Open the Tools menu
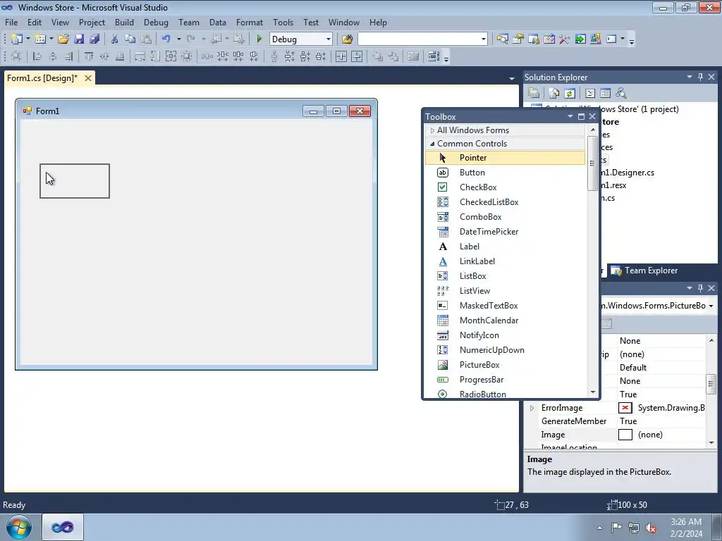Screen dimensions: 722x541 pyautogui.click(x=283, y=22)
